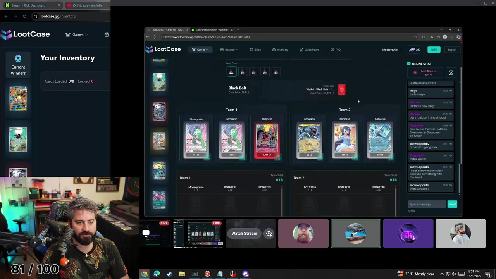496x279 pixels.
Task: Click the large LootCase logo in the left window
Action: tap(25, 34)
